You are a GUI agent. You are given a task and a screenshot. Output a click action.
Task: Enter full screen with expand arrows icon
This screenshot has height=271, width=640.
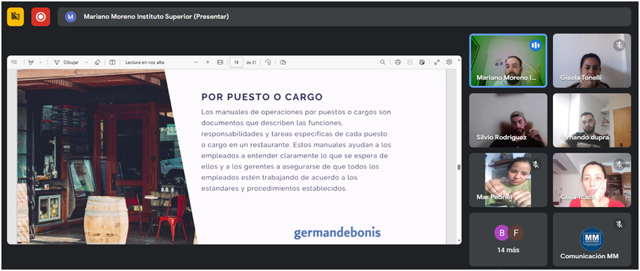(x=436, y=62)
